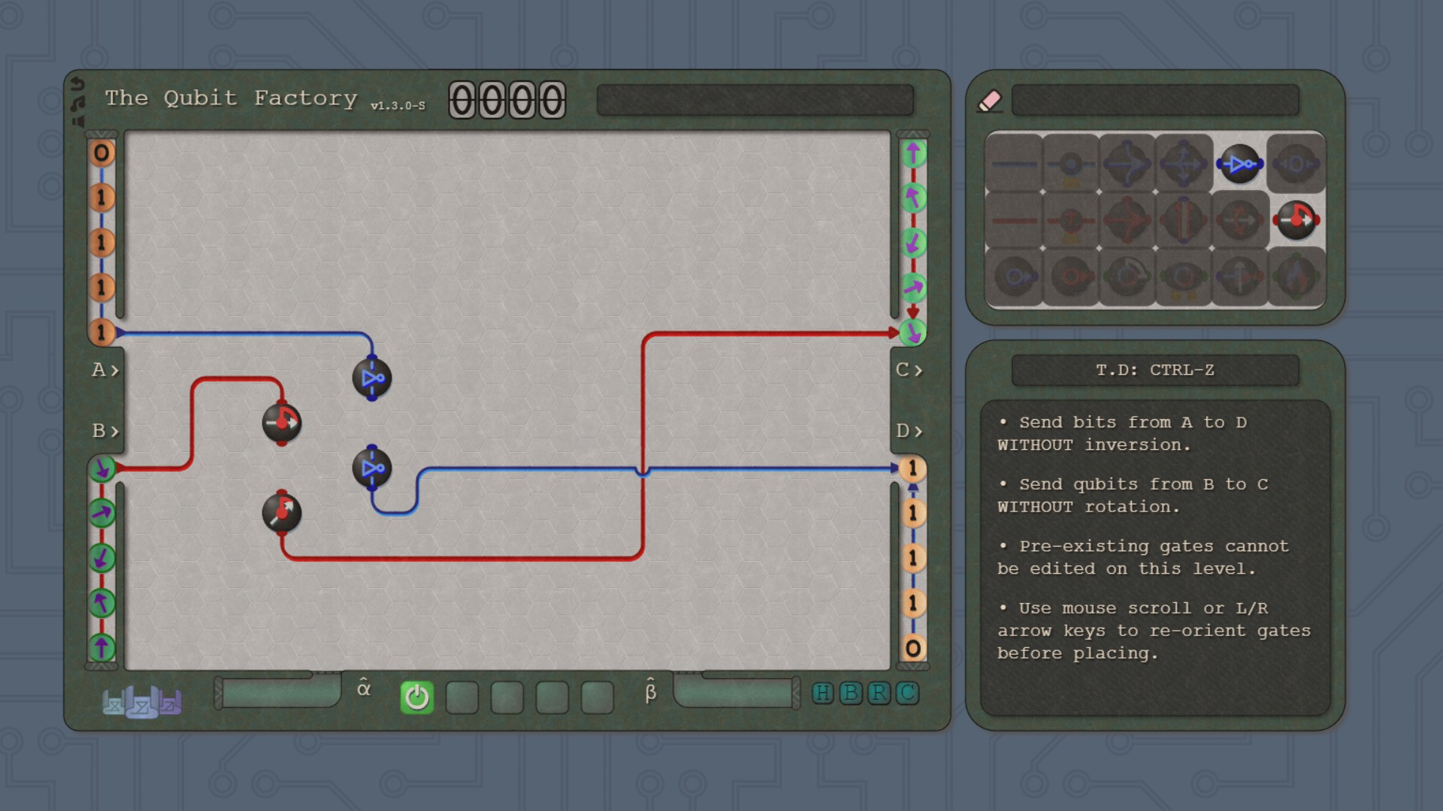The image size is (1443, 811).
Task: Click 'Pre-existing gates cannot' text
Action: [1154, 546]
